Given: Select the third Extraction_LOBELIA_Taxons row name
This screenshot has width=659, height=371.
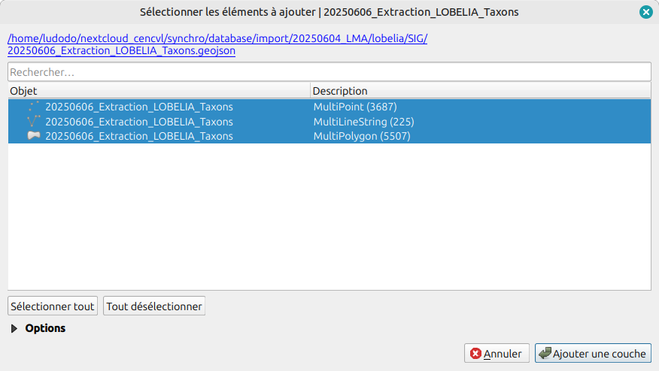Looking at the screenshot, I should (x=139, y=136).
